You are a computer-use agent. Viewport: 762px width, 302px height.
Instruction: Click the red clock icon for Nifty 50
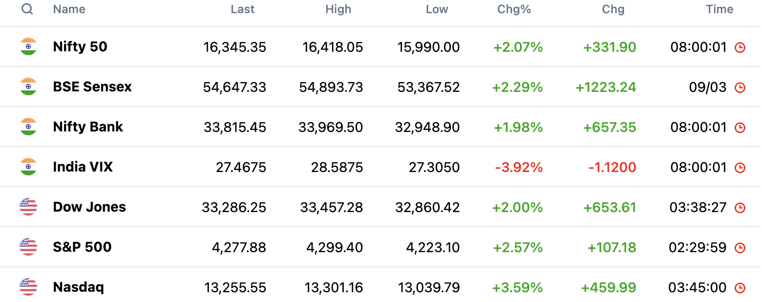[x=740, y=47]
